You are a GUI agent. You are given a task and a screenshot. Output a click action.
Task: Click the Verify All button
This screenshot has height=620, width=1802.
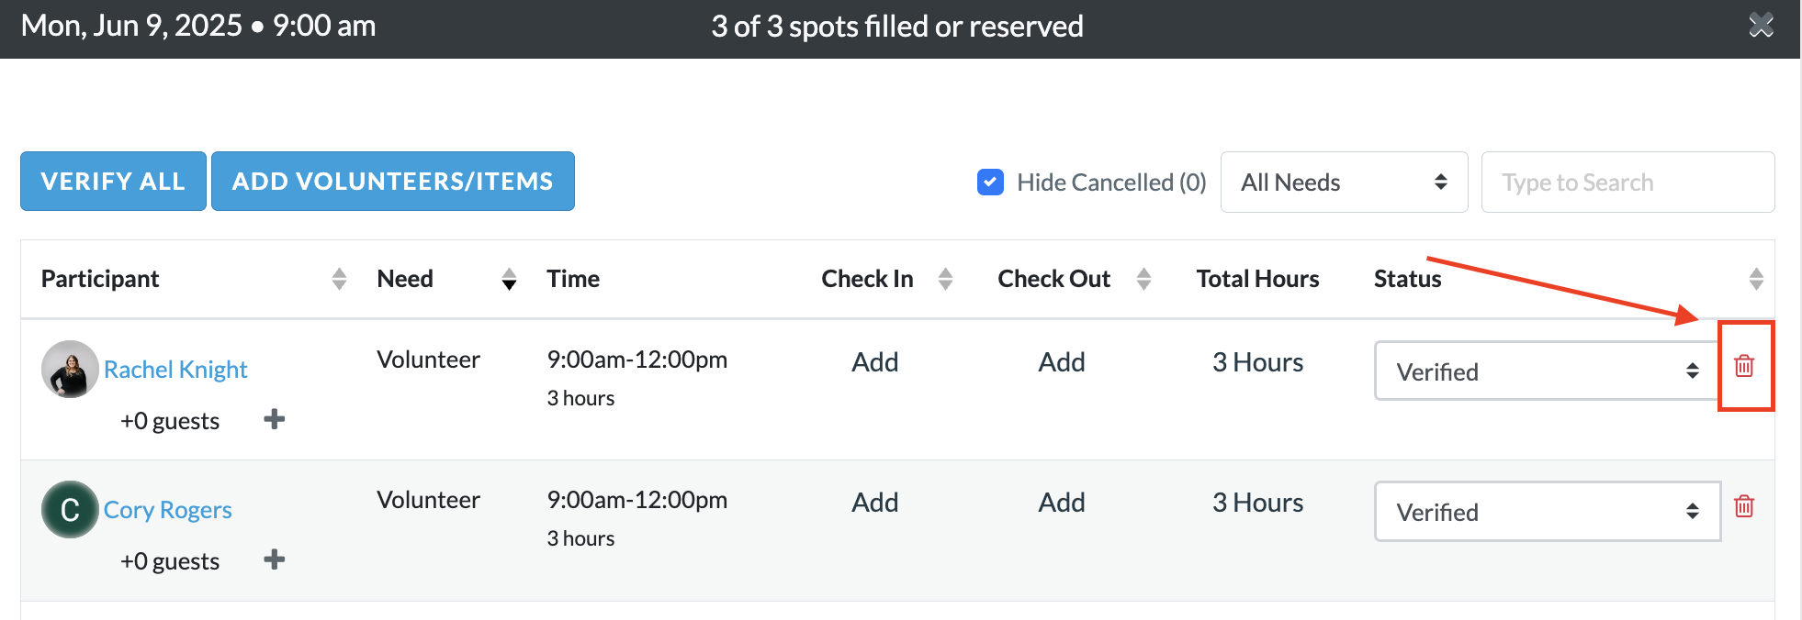tap(113, 182)
